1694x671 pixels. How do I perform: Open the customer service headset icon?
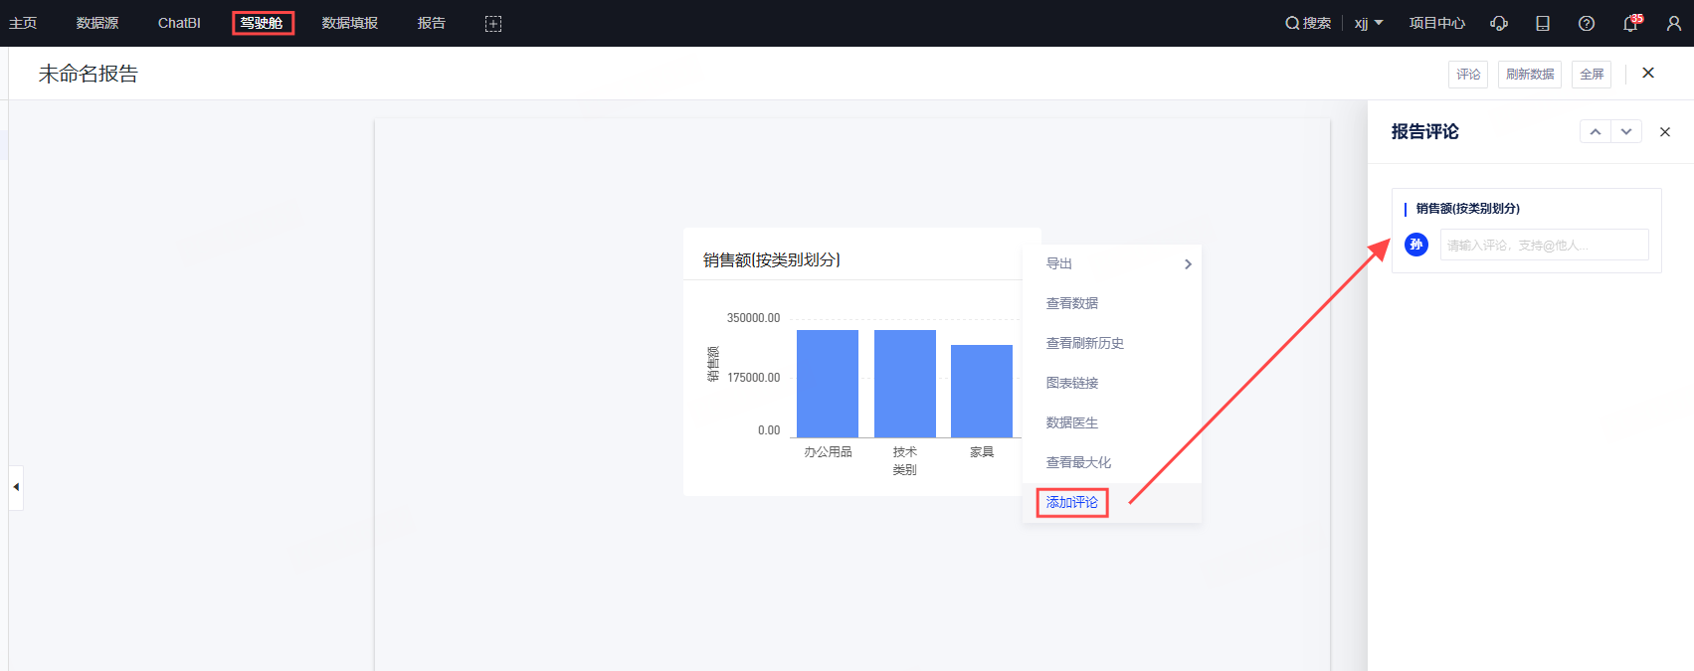[x=1499, y=23]
